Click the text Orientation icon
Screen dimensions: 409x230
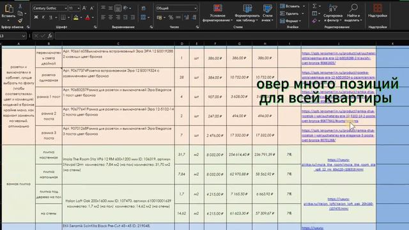click(x=126, y=8)
